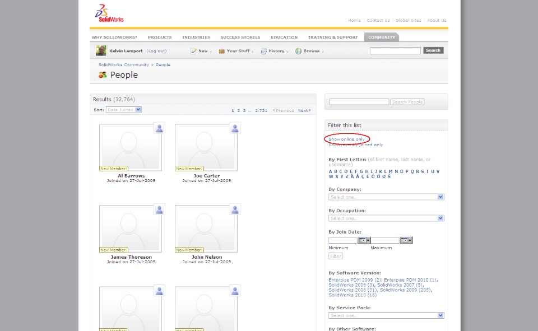Click the person icon on Al Barrows' card
The image size is (538, 331).
[x=159, y=128]
